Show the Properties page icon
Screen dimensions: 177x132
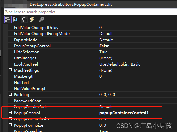click(x=25, y=20)
